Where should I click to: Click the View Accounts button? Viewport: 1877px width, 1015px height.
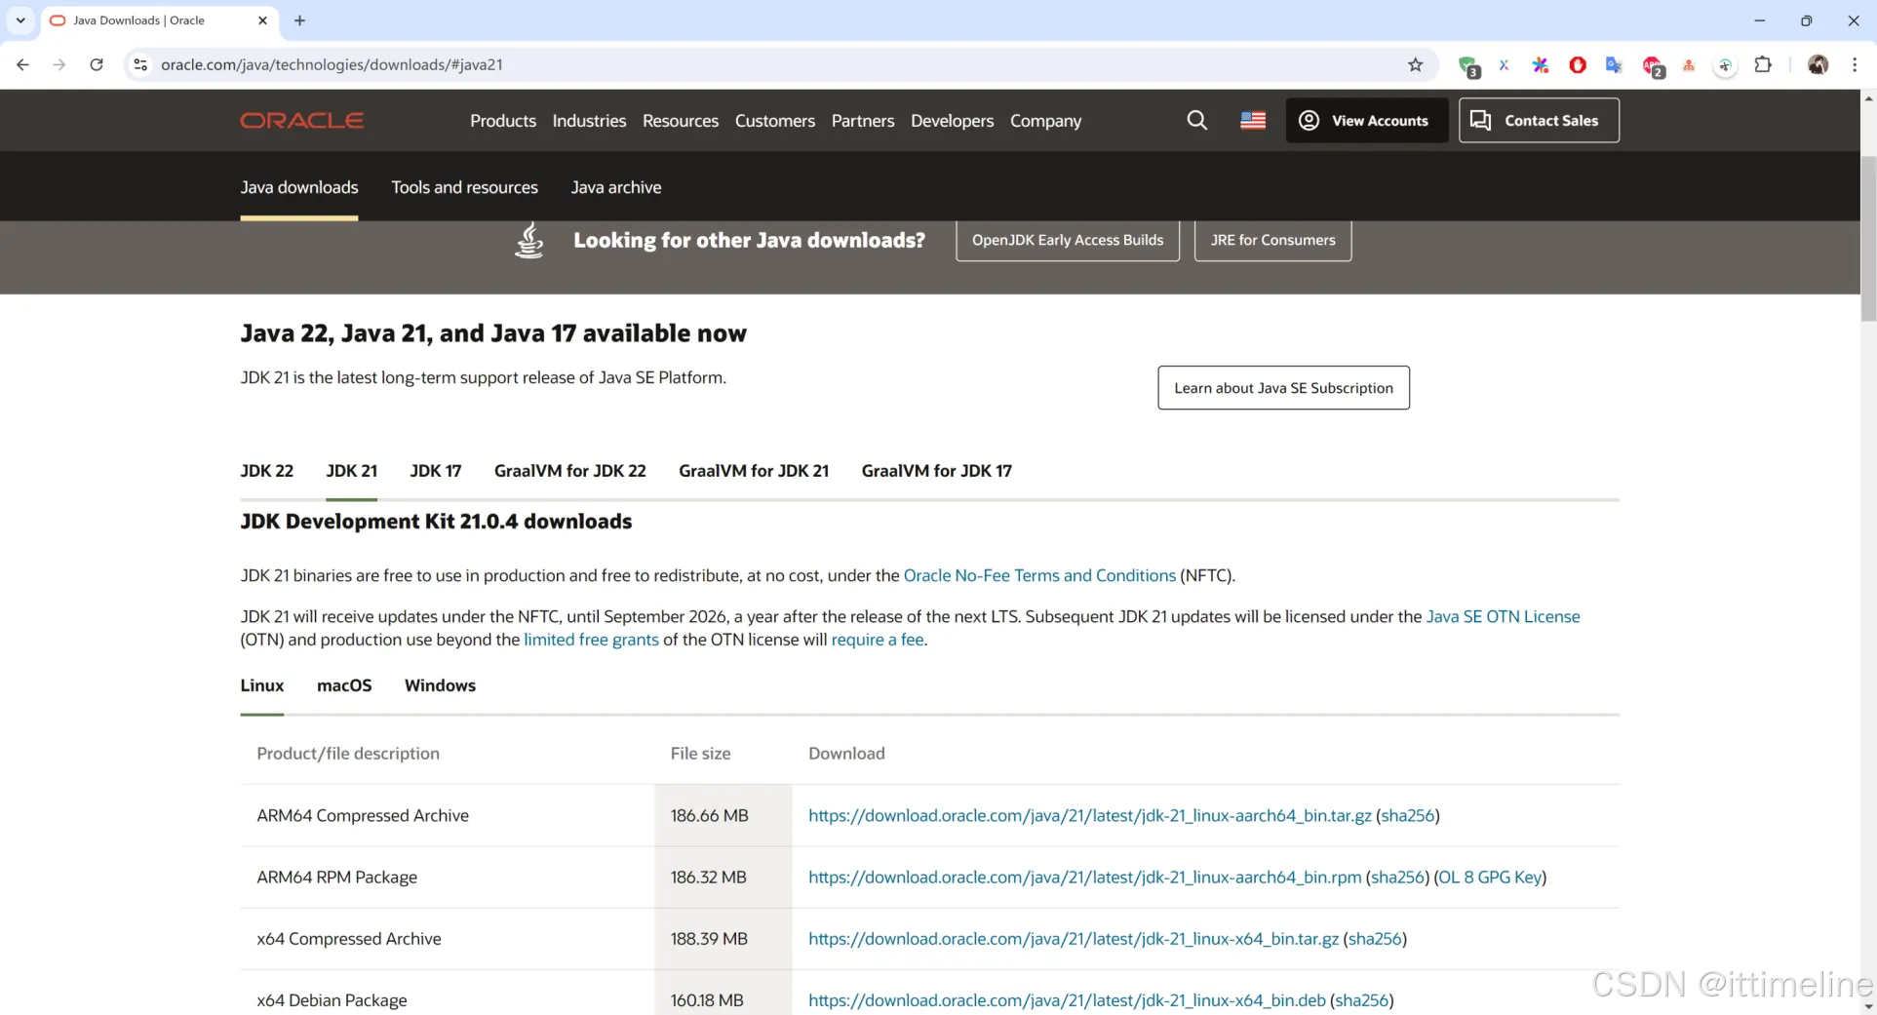coord(1366,120)
